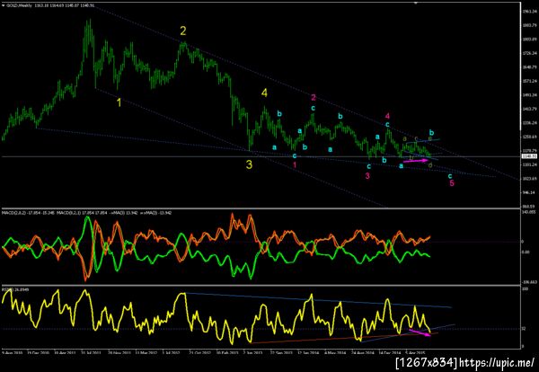Click the 21 Oct 2012 date label
This screenshot has height=372, width=539.
click(x=199, y=353)
